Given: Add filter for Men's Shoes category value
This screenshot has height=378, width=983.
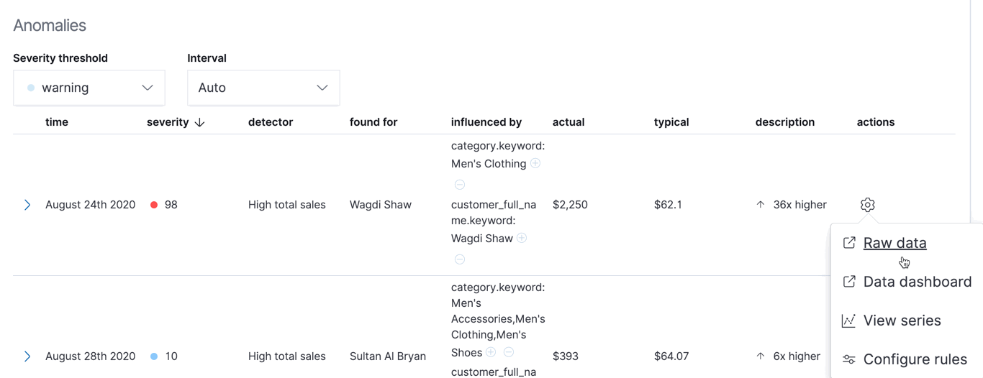Looking at the screenshot, I should click(x=491, y=352).
